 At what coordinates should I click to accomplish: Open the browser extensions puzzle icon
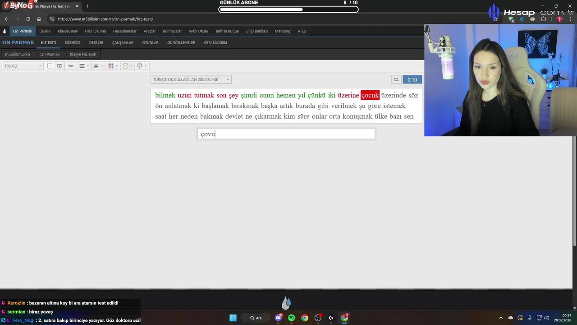[x=543, y=19]
